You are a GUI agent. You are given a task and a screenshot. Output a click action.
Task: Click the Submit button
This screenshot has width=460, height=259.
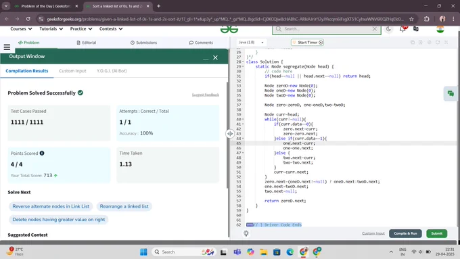436,233
